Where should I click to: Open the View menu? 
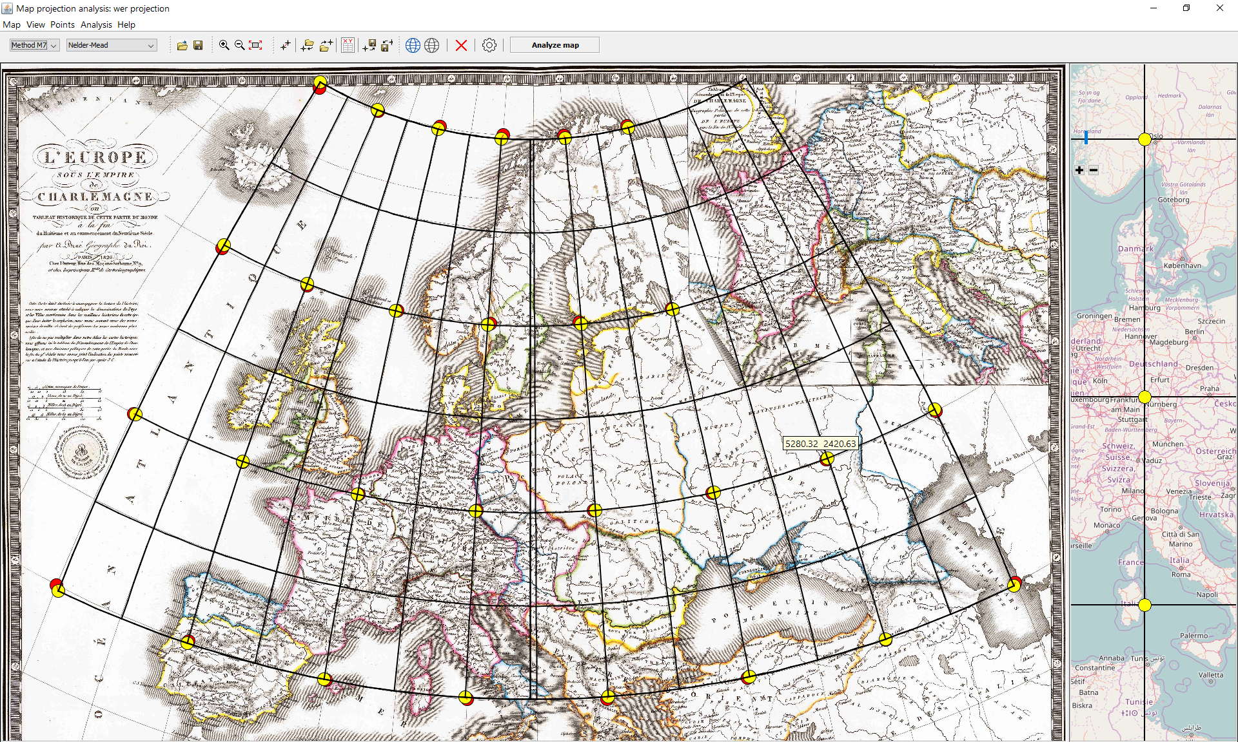pos(35,24)
